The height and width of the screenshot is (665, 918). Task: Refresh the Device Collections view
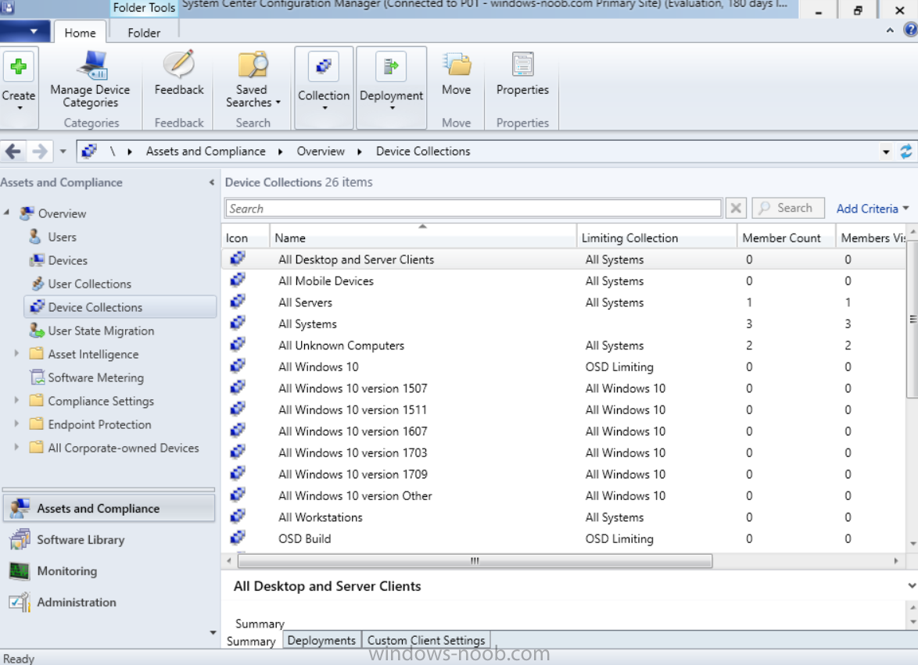click(x=905, y=152)
